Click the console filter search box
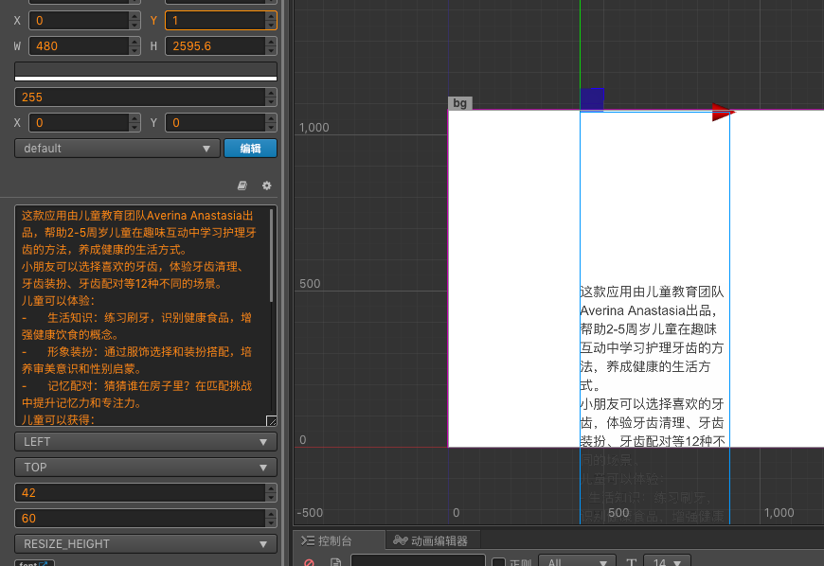 click(x=418, y=560)
